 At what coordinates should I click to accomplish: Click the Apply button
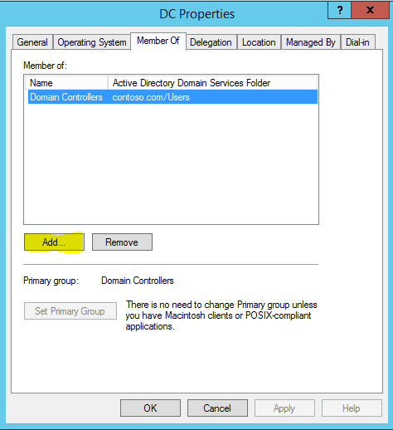(x=284, y=408)
